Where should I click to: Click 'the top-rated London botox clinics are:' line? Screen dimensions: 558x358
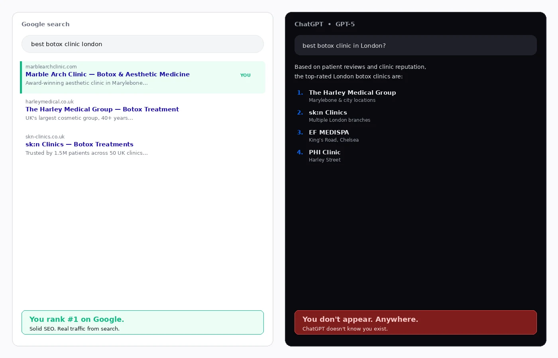[x=349, y=76]
